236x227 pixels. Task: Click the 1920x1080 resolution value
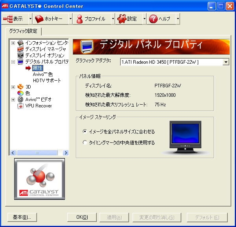pos(165,95)
